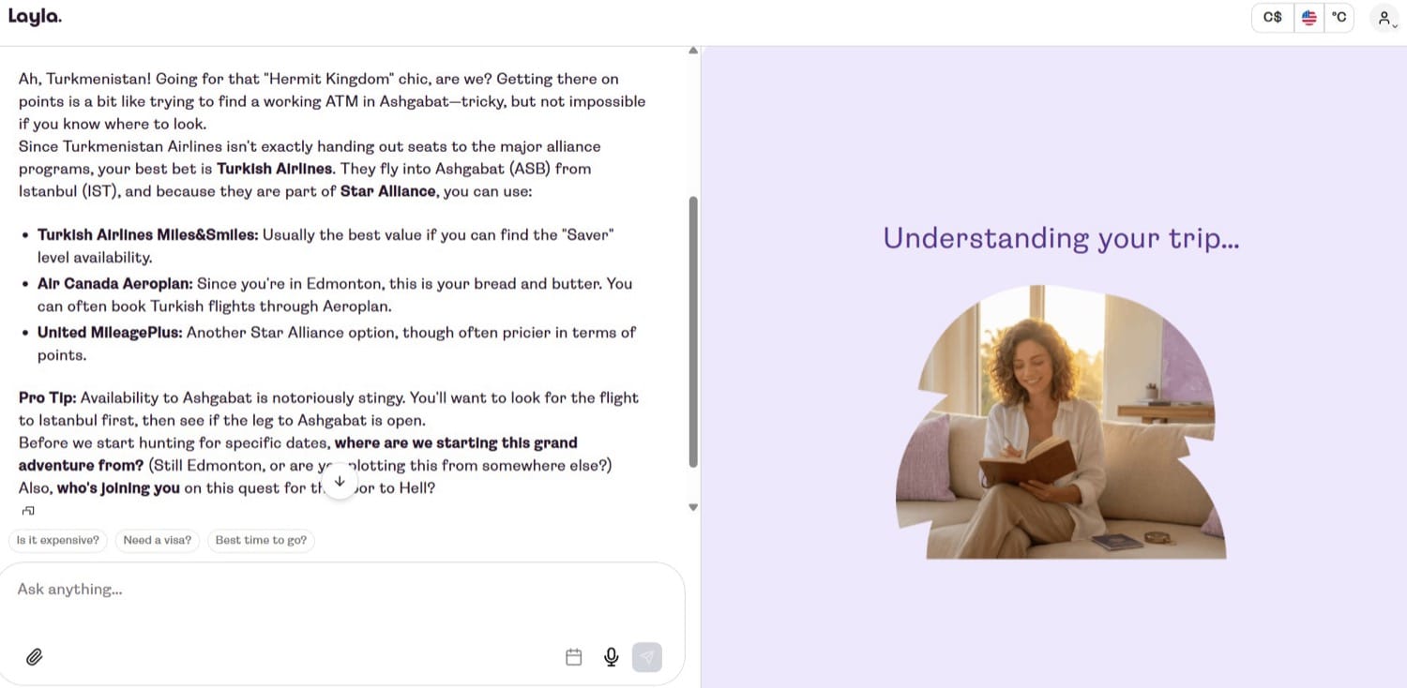
Task: Toggle the °C temperature unit
Action: click(1339, 18)
